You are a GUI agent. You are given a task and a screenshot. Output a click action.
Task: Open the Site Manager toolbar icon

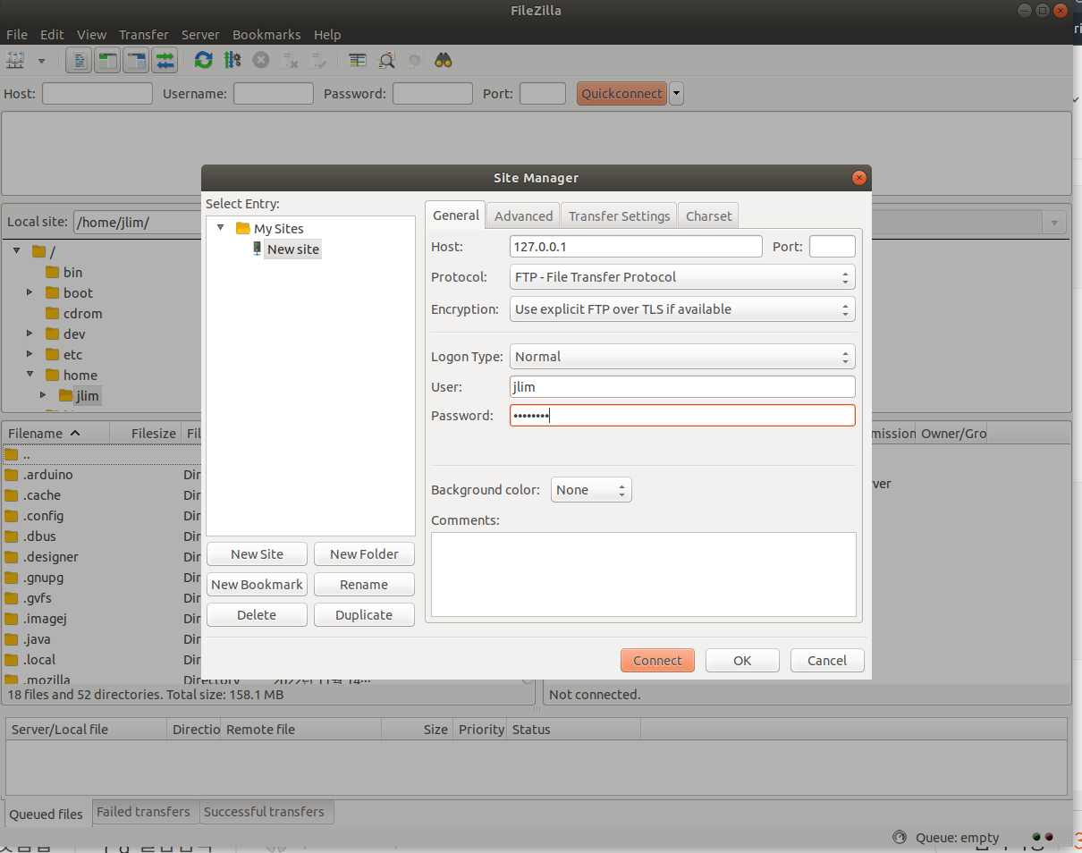pyautogui.click(x=16, y=61)
